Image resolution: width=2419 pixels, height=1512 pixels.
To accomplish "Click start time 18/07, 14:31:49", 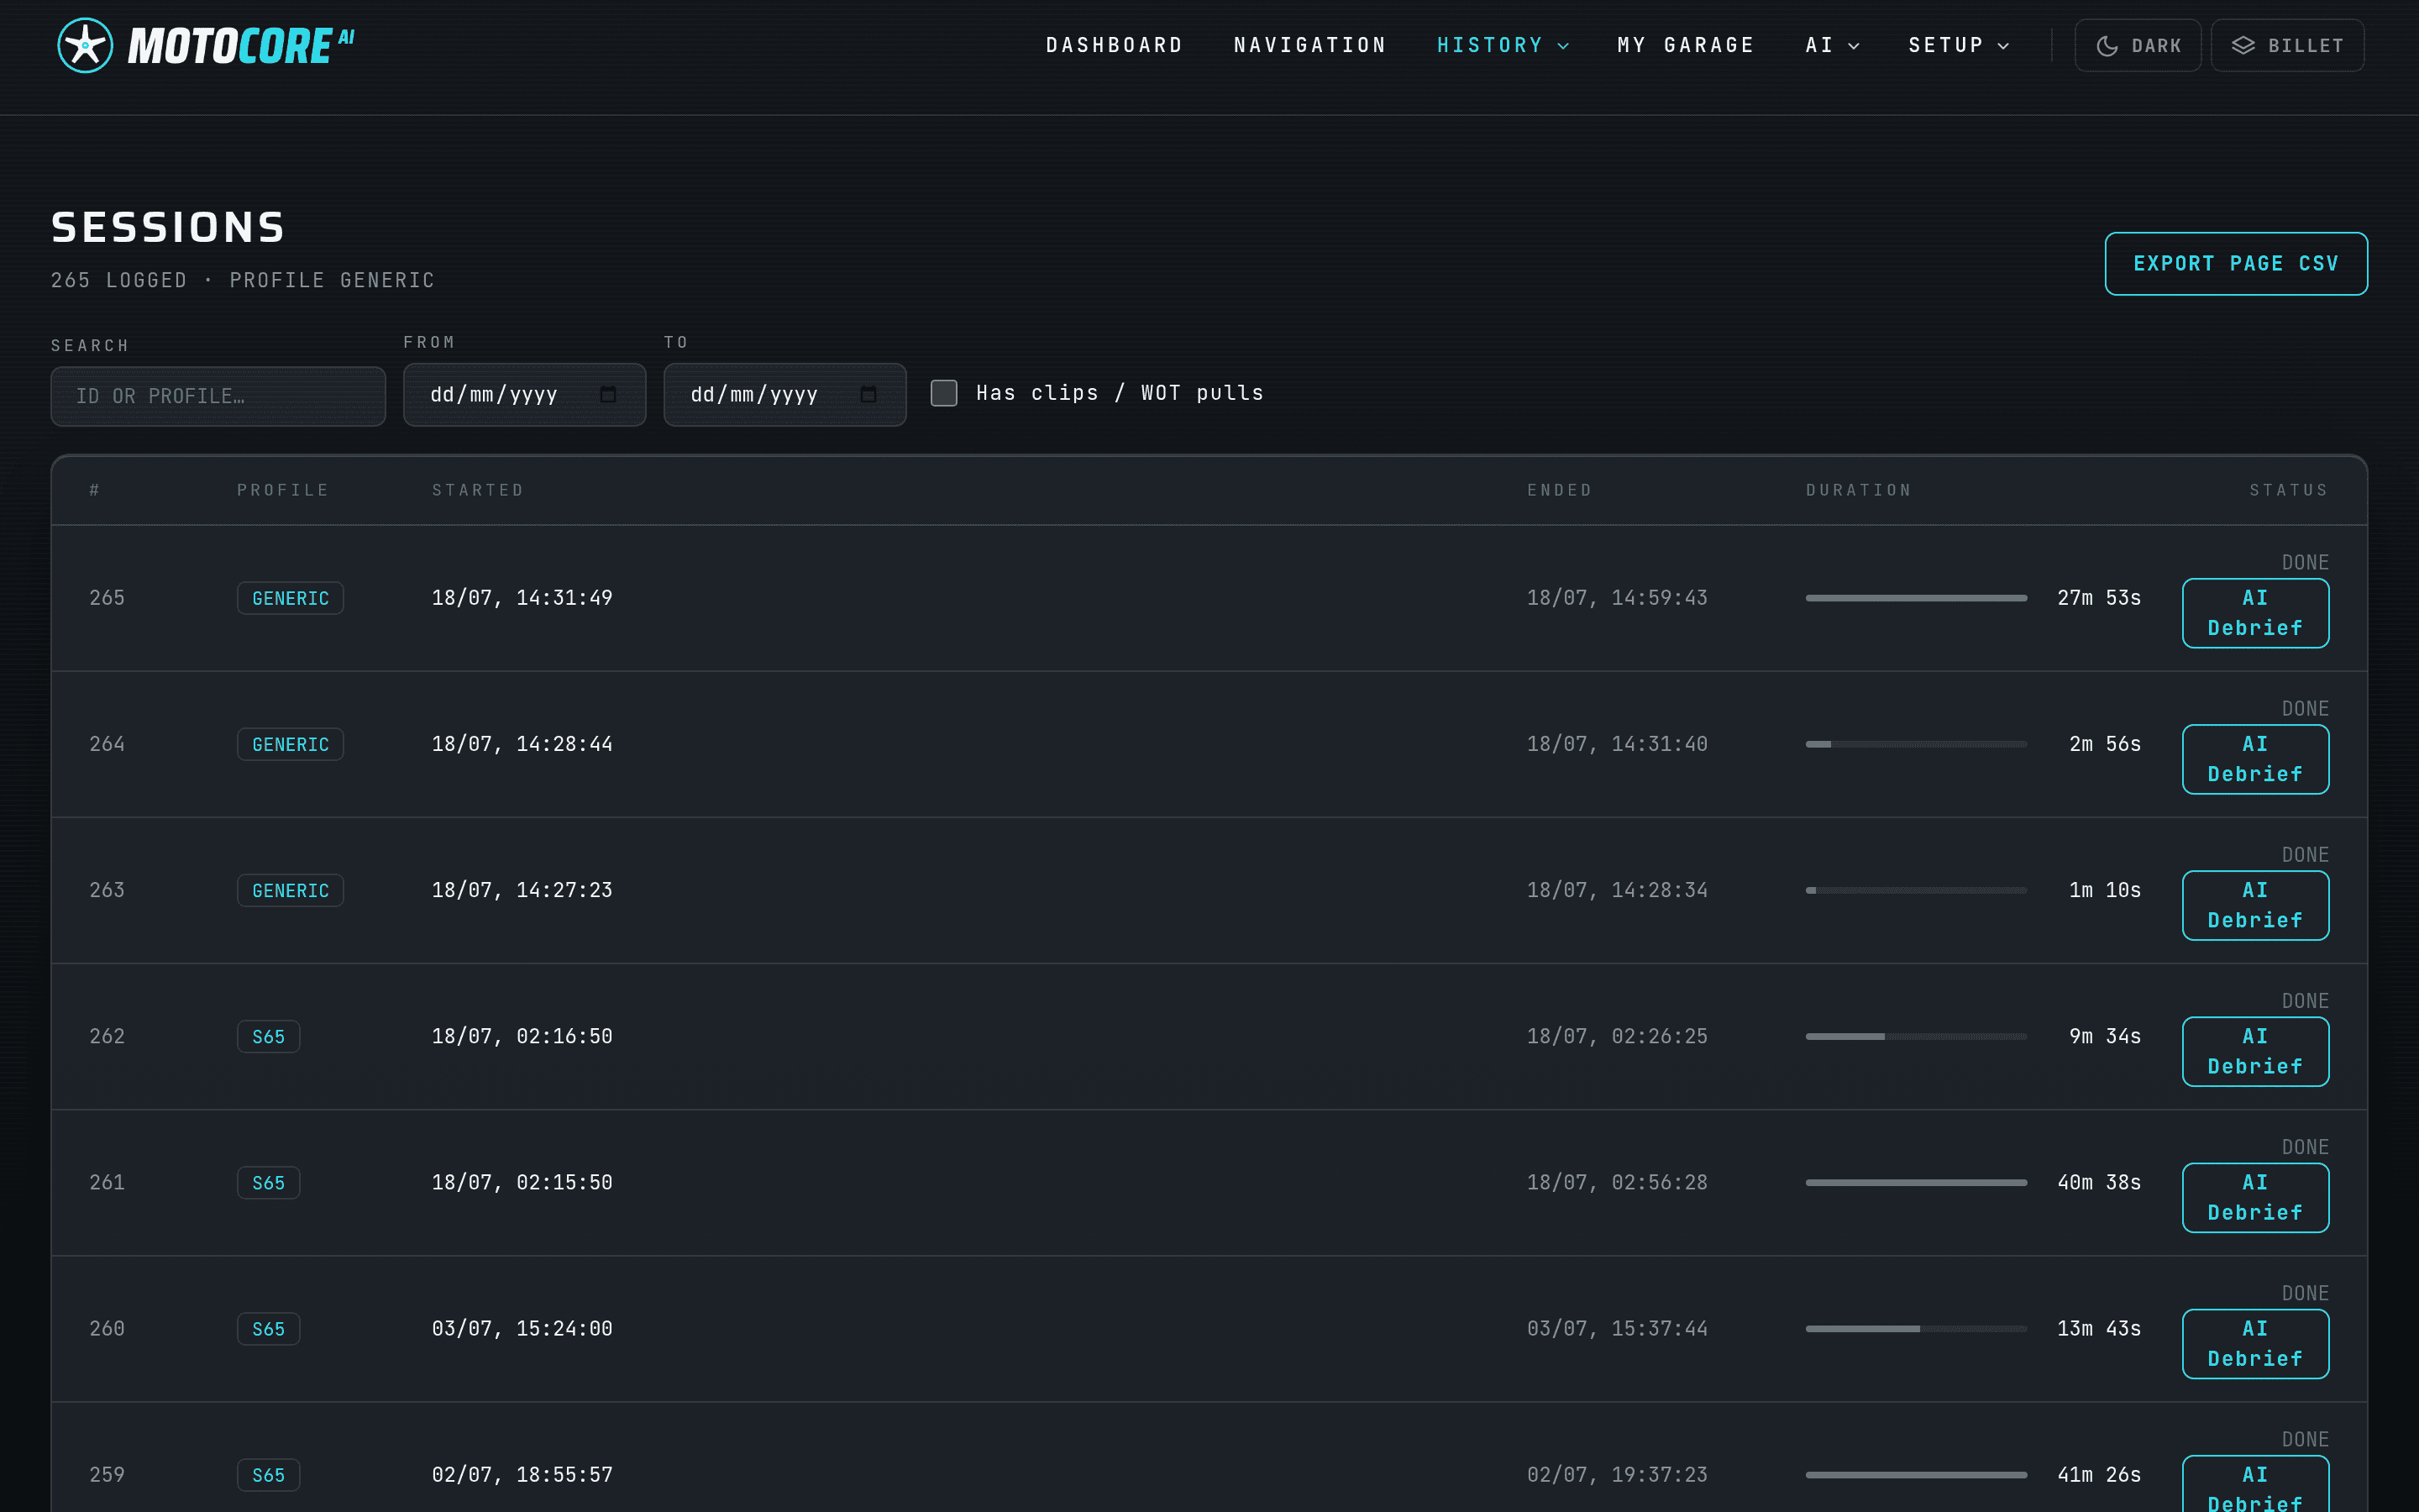I will pos(522,598).
